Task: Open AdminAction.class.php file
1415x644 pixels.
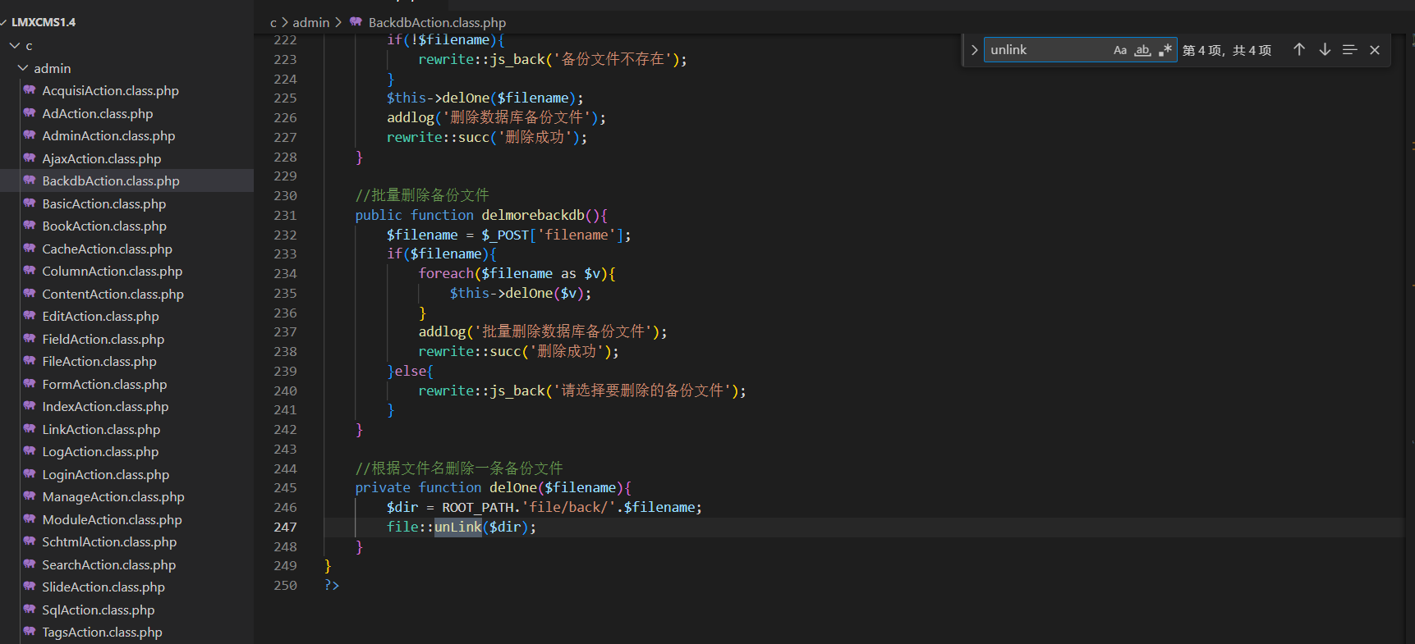Action: [x=108, y=136]
